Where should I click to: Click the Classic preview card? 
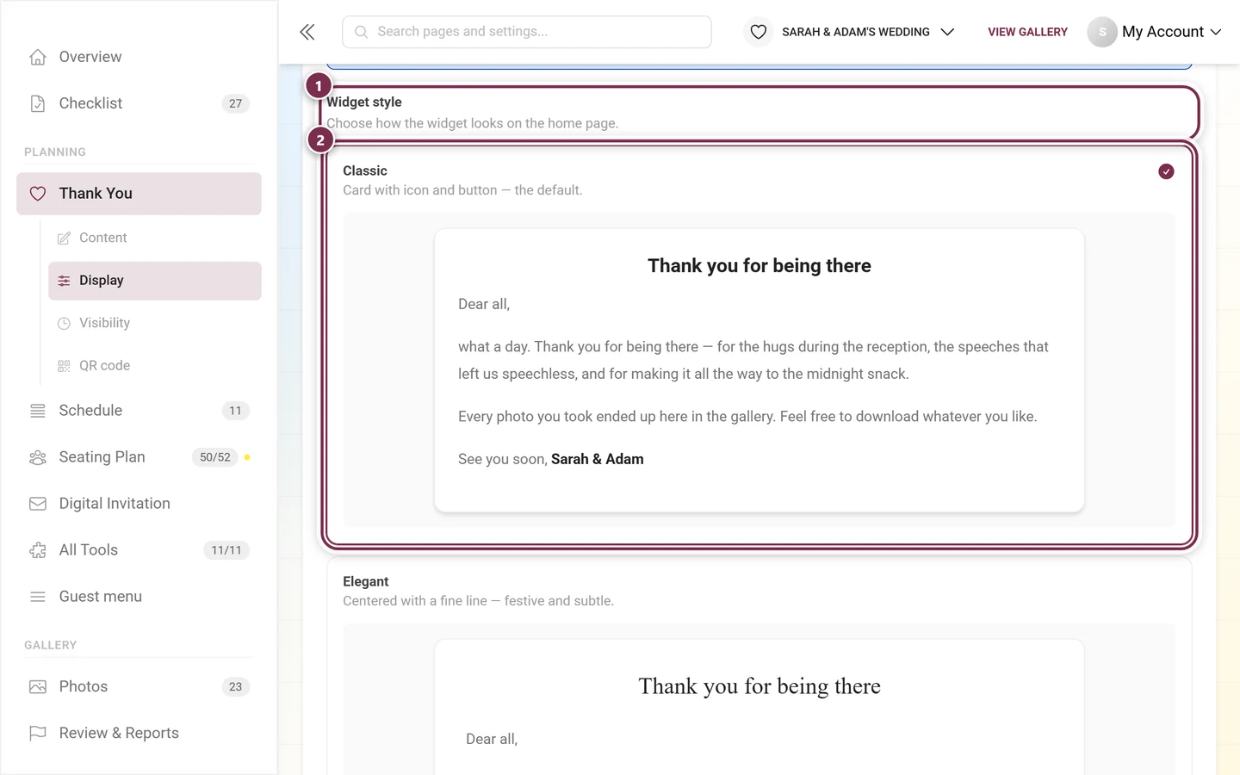(759, 370)
